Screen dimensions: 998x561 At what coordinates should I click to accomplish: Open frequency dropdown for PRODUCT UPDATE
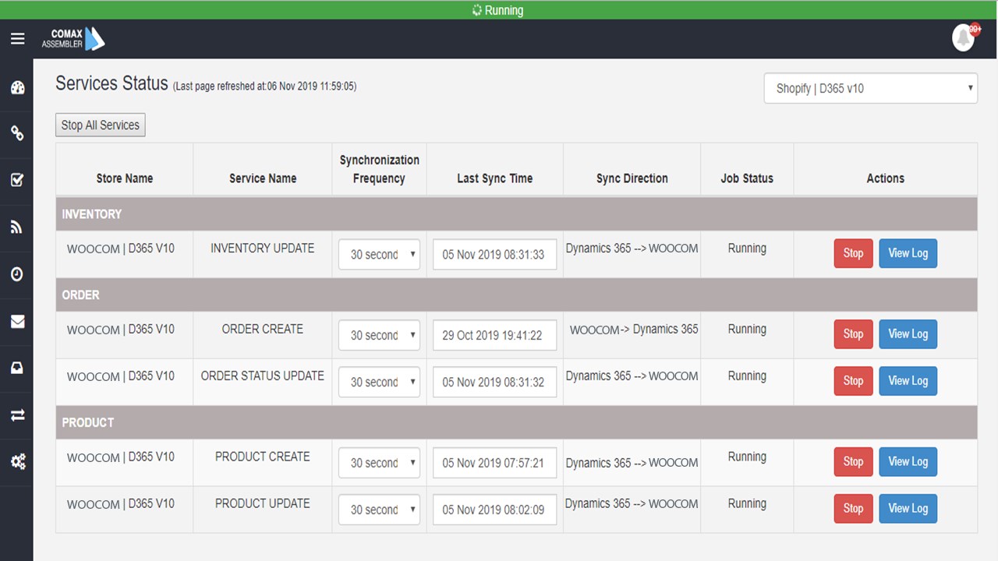[x=379, y=510]
